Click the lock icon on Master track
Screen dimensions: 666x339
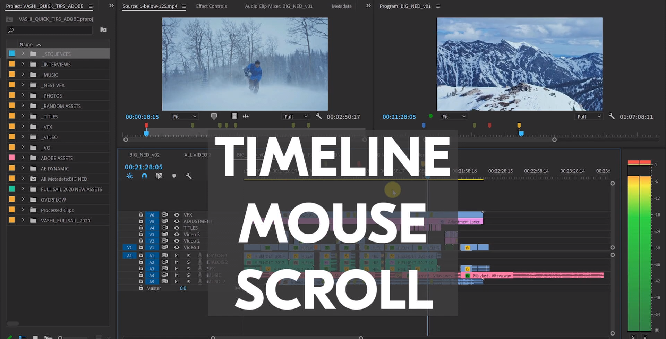click(x=141, y=288)
